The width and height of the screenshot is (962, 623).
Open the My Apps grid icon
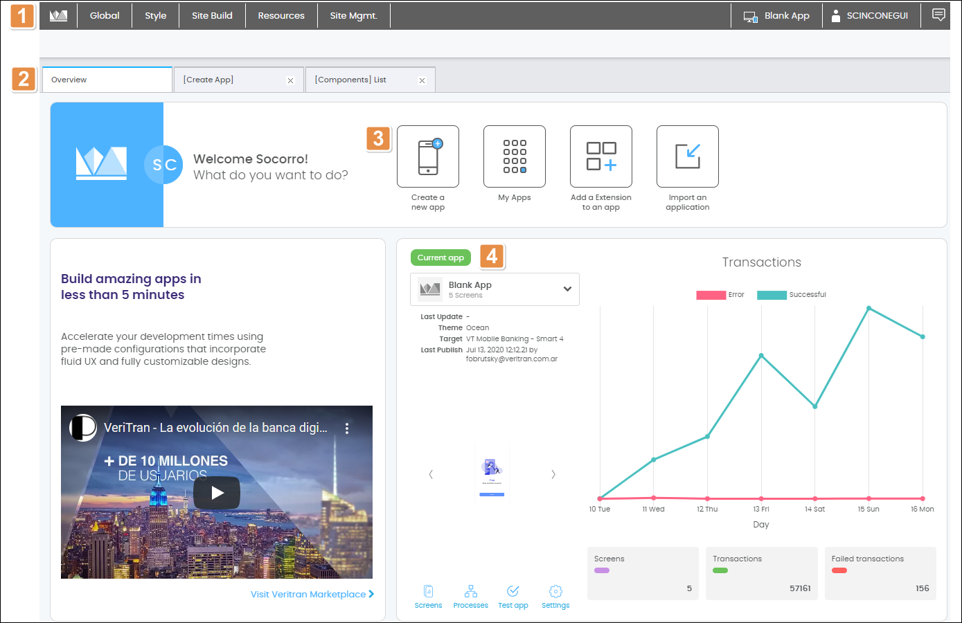[515, 156]
